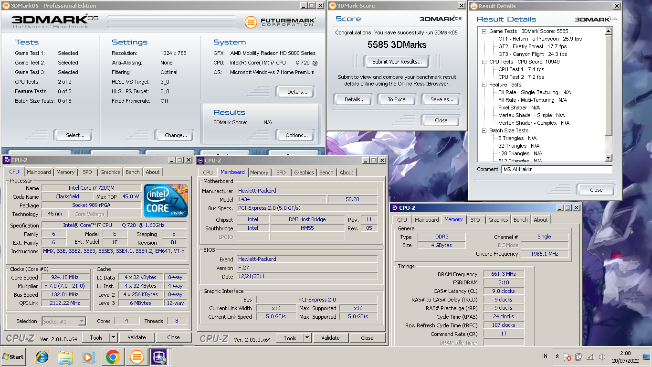Click the Intel Core i7 logo
Screen dimensions: 652x367
[166, 201]
